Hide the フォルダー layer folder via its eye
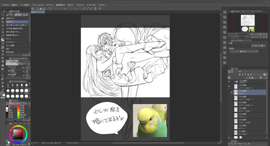 [x=229, y=81]
